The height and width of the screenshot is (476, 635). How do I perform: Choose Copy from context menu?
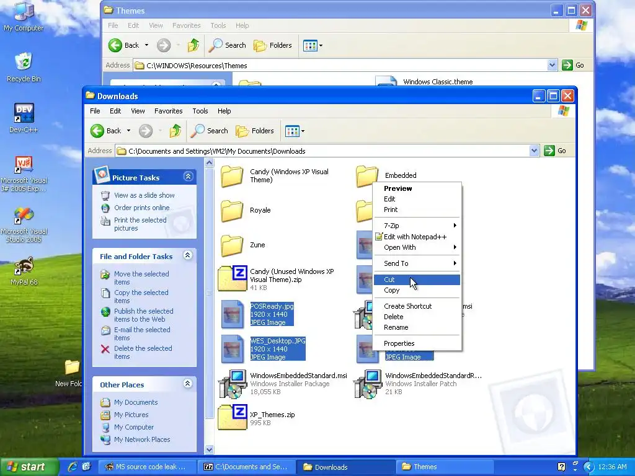tap(417, 290)
